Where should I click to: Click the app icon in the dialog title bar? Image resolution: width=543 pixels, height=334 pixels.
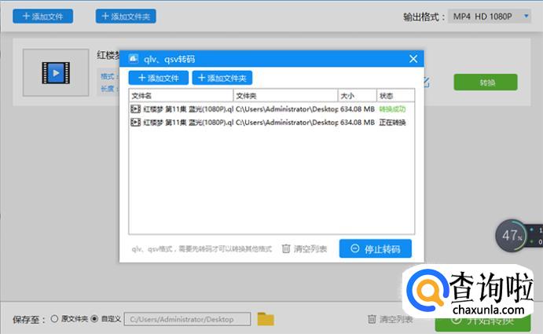(134, 58)
